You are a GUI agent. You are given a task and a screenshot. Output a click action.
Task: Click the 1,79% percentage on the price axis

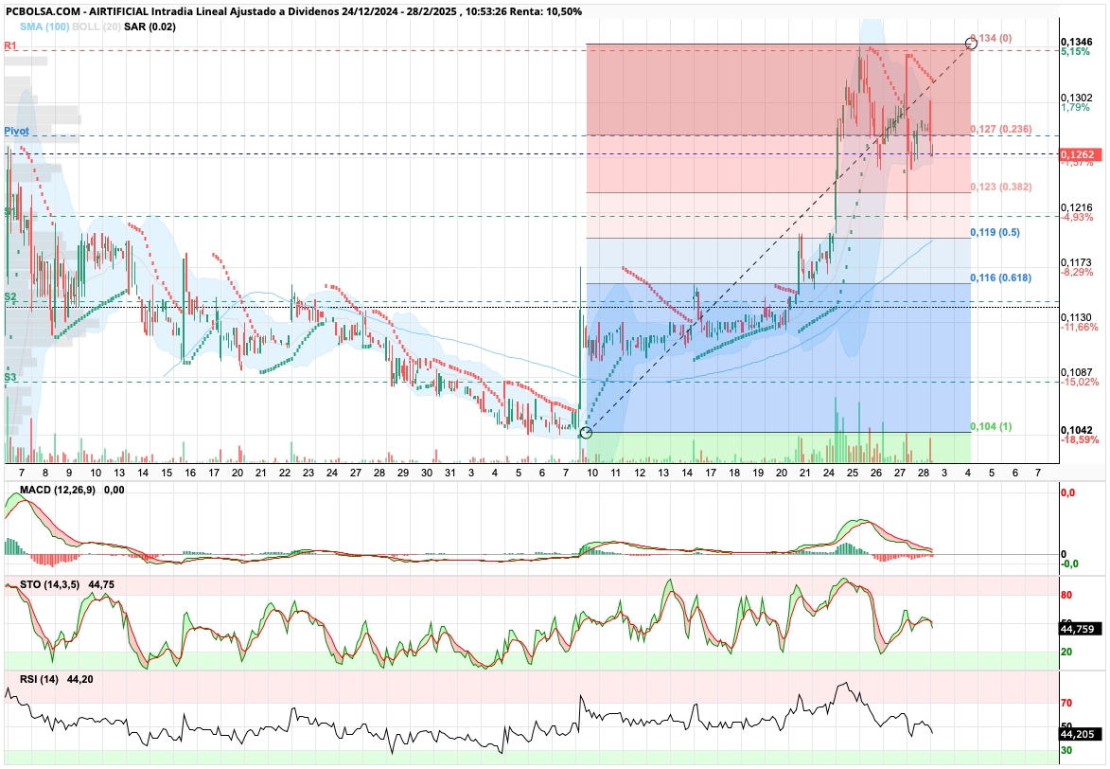pyautogui.click(x=1075, y=108)
